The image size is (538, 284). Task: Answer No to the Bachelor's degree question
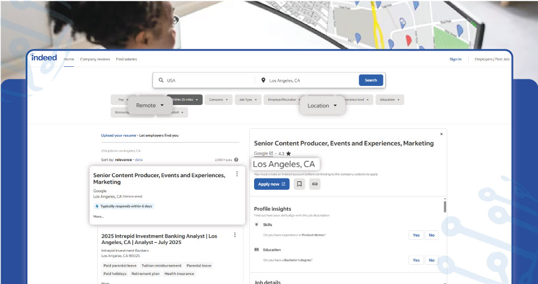[432, 260]
